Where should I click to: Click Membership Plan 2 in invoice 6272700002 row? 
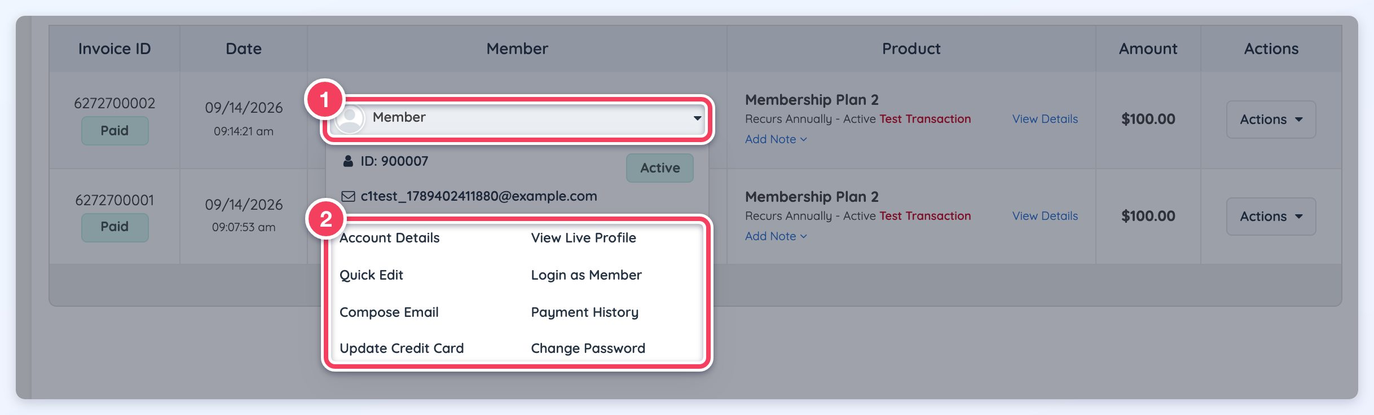pyautogui.click(x=812, y=100)
